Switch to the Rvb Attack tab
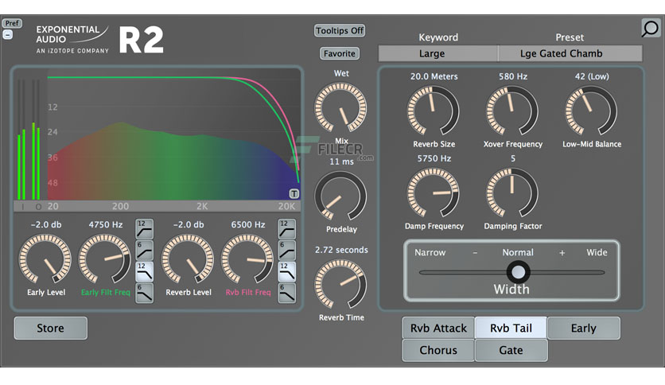Viewport: 665px width, 385px height. tap(438, 328)
